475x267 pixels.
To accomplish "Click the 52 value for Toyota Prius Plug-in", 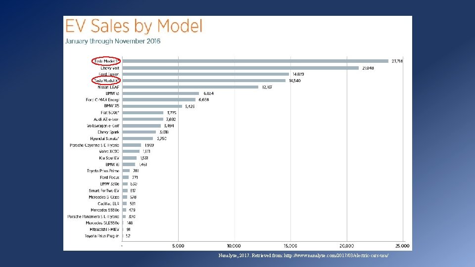I will click(x=128, y=236).
